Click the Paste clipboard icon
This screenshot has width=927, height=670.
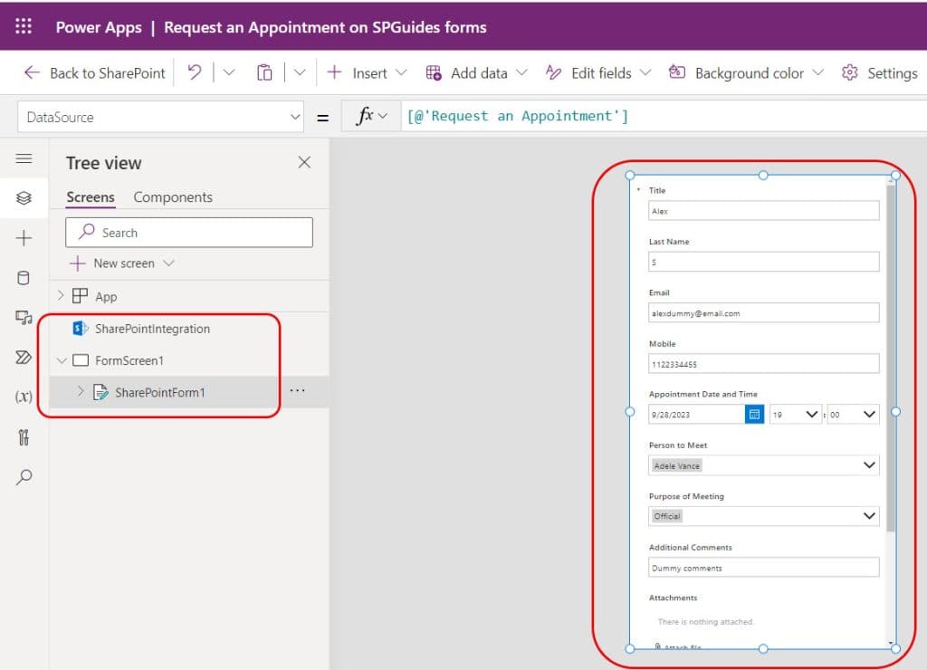pos(264,72)
